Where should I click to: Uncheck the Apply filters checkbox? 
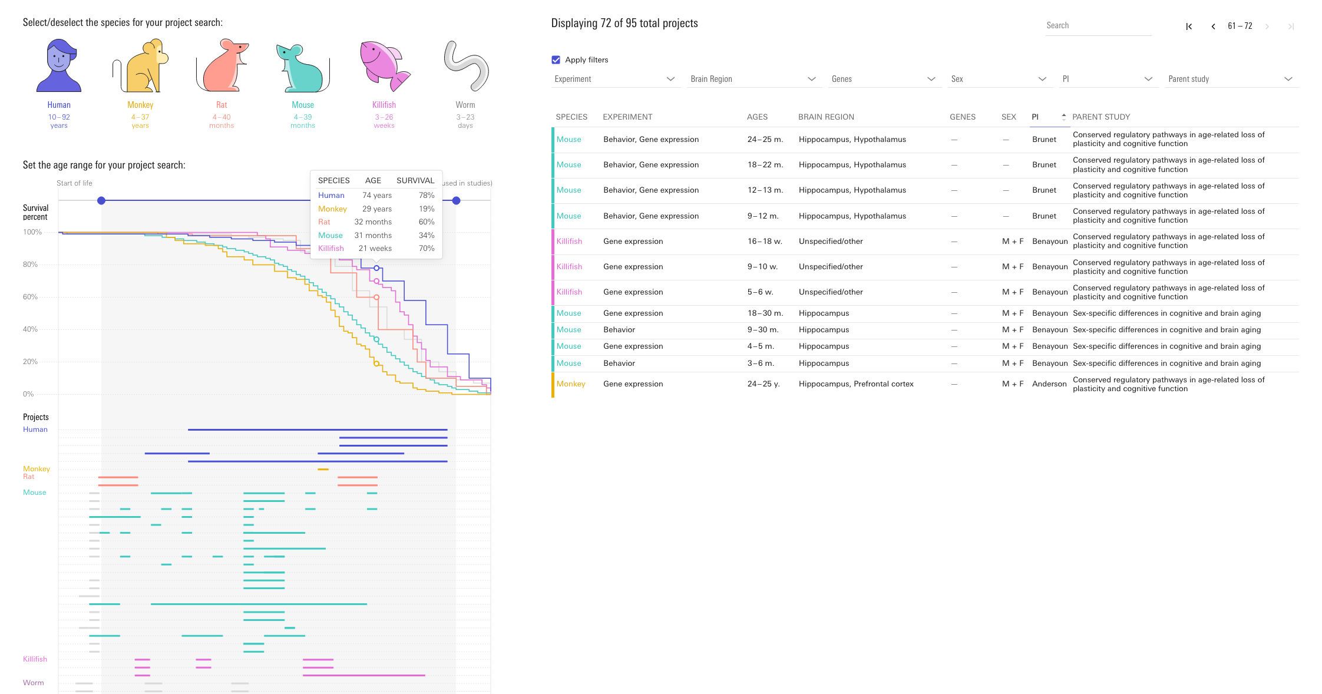pos(556,60)
